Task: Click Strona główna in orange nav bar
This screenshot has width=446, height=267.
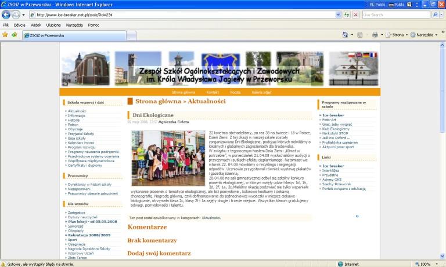Action: (184, 92)
